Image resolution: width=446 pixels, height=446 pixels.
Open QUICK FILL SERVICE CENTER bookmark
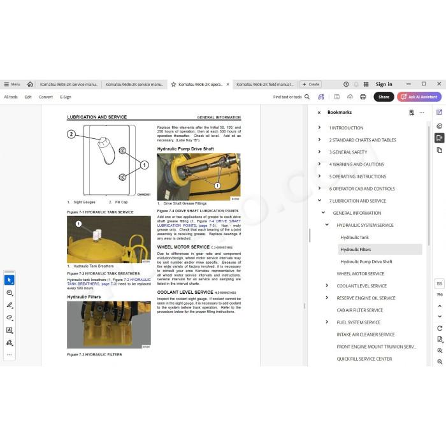[364, 359]
